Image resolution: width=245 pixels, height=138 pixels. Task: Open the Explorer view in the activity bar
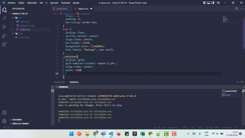tap(4, 10)
